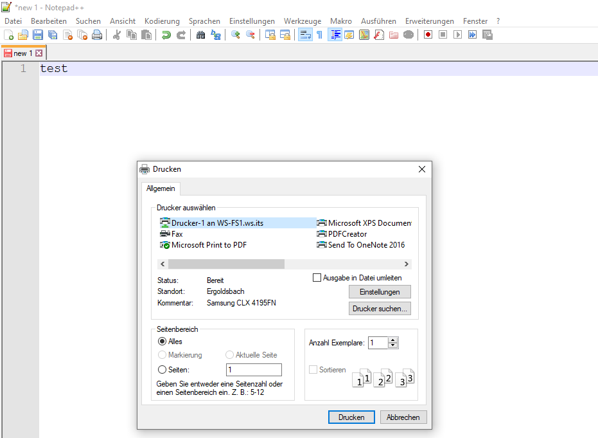Toggle synchronized horizontal scrolling icon
The height and width of the screenshot is (438, 598).
pyautogui.click(x=285, y=35)
